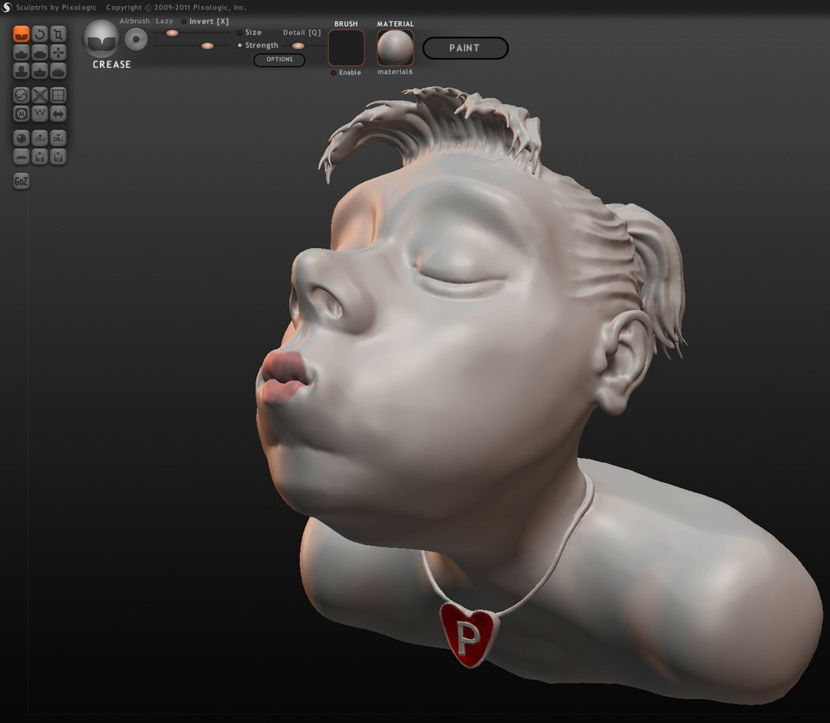Click the Size slider handle
Screen dimensions: 830x723
click(x=172, y=33)
